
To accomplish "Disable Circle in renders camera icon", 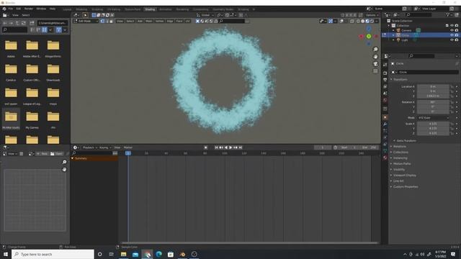I will point(457,35).
